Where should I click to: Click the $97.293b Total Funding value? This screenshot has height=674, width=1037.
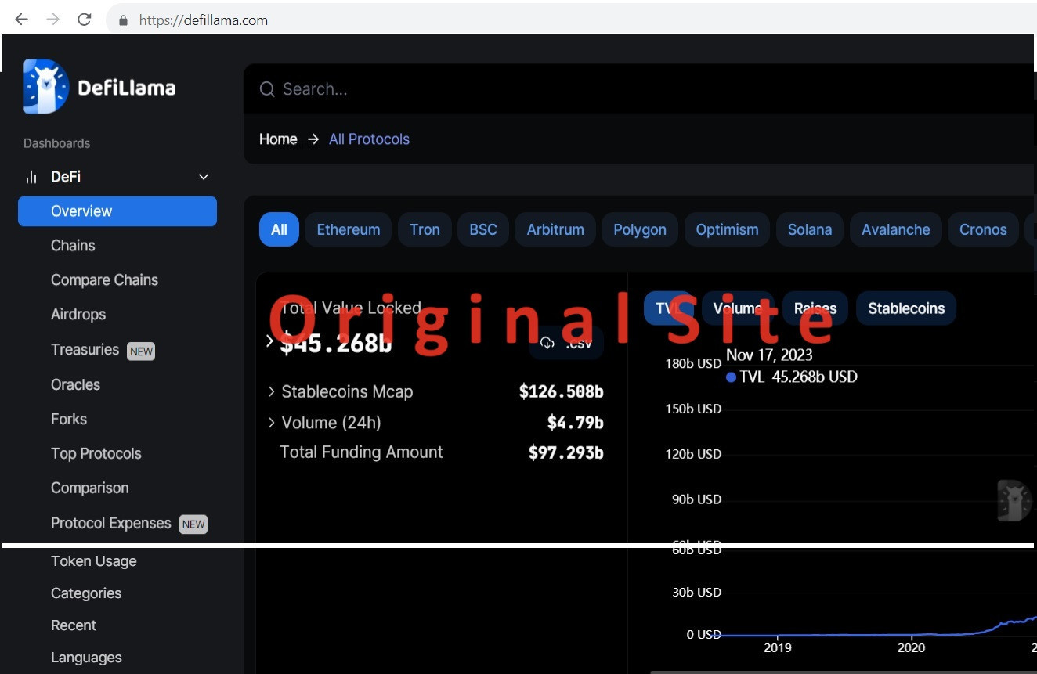coord(566,452)
